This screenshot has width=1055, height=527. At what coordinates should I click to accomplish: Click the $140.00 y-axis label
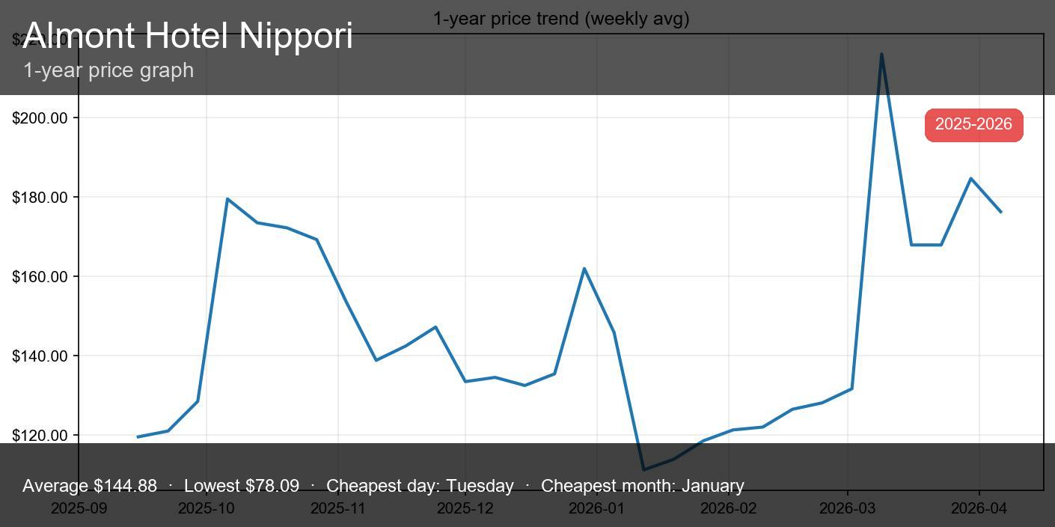tap(40, 356)
